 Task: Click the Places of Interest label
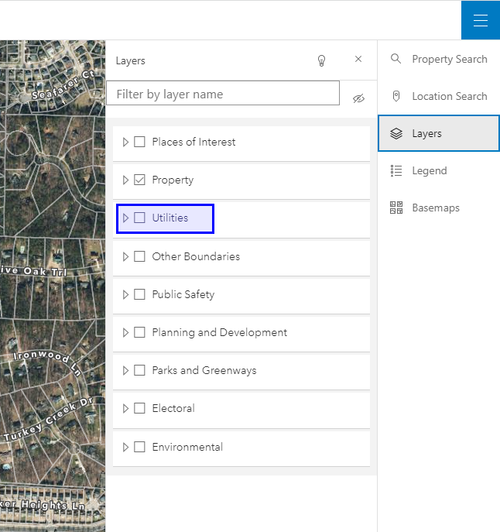click(x=193, y=142)
